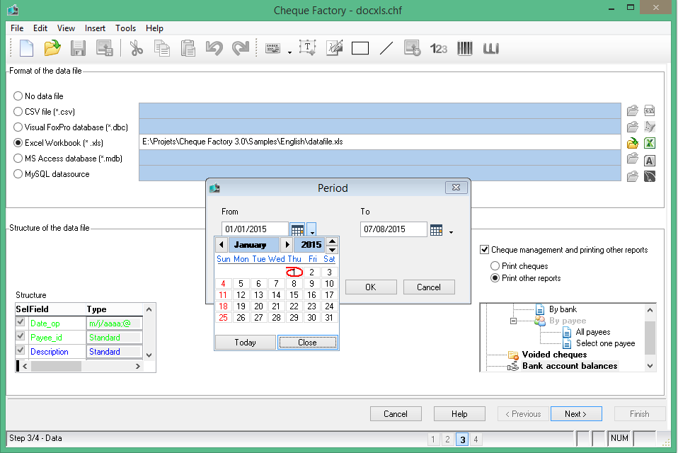Image resolution: width=678 pixels, height=453 pixels.
Task: Decrease the year with the down spinner arrow
Action: 332,249
